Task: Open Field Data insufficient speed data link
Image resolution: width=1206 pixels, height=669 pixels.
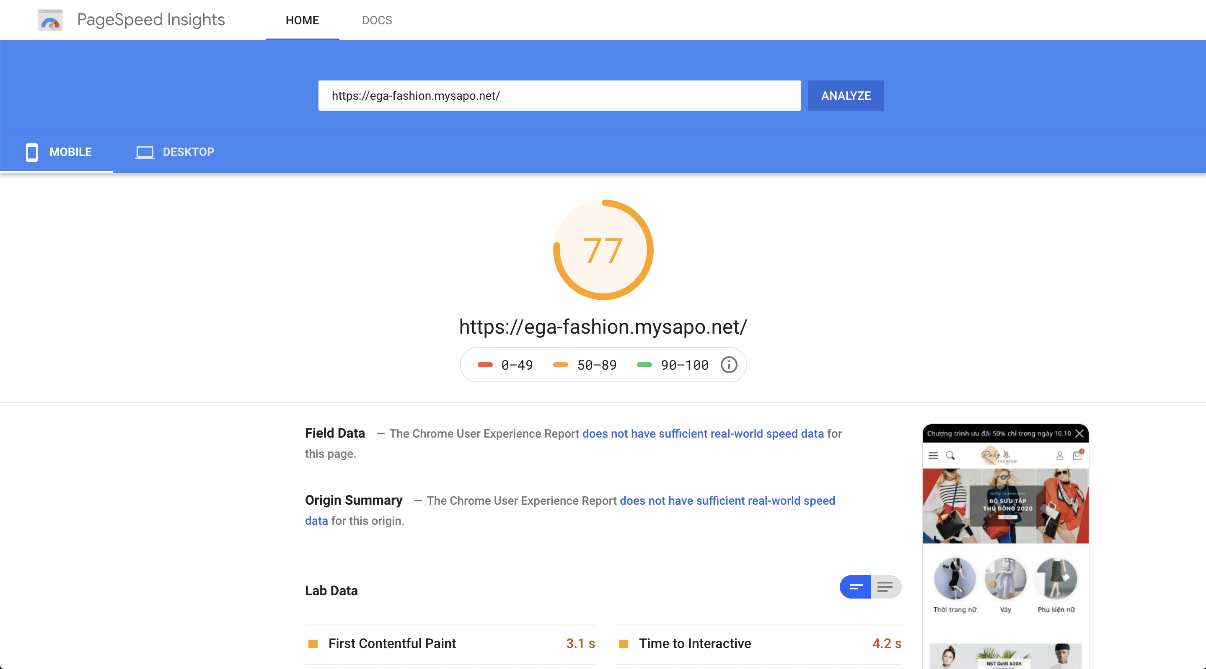Action: click(x=703, y=433)
